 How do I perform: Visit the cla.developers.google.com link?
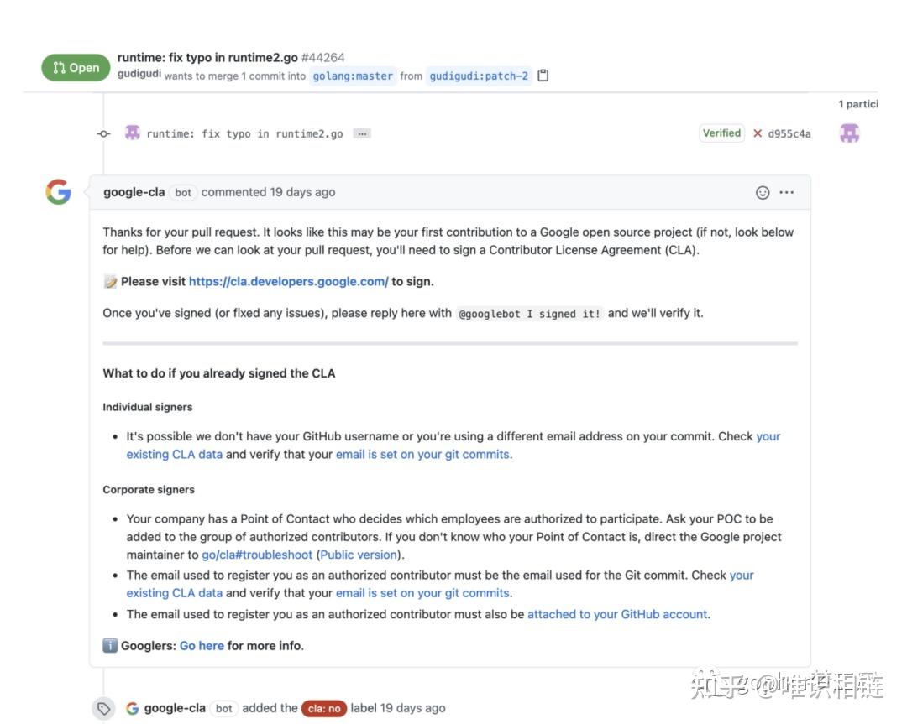pos(288,281)
